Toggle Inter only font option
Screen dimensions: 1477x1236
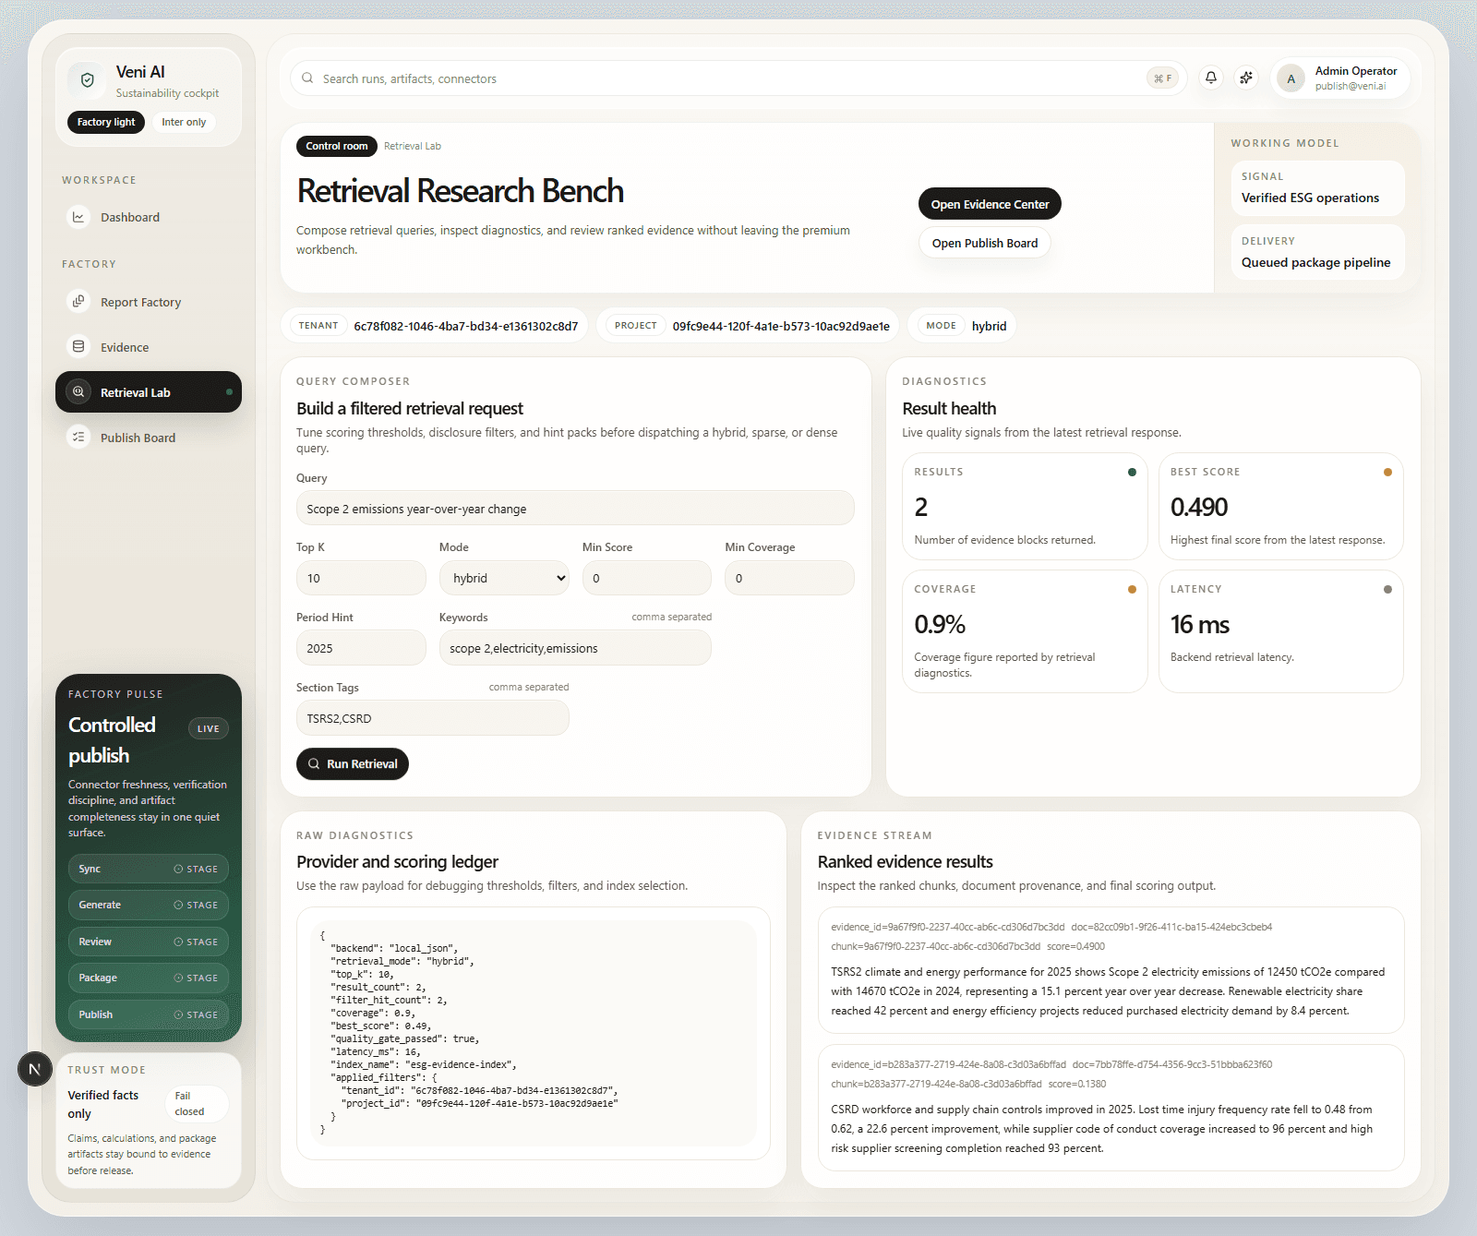tap(184, 123)
